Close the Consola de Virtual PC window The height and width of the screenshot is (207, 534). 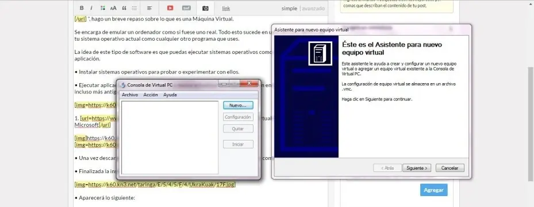249,84
